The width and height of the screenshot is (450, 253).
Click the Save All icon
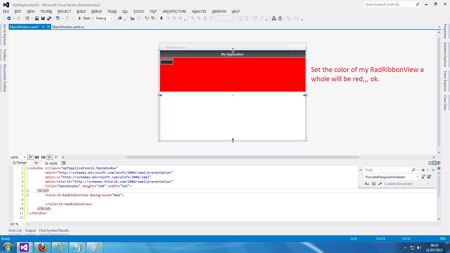[49, 18]
